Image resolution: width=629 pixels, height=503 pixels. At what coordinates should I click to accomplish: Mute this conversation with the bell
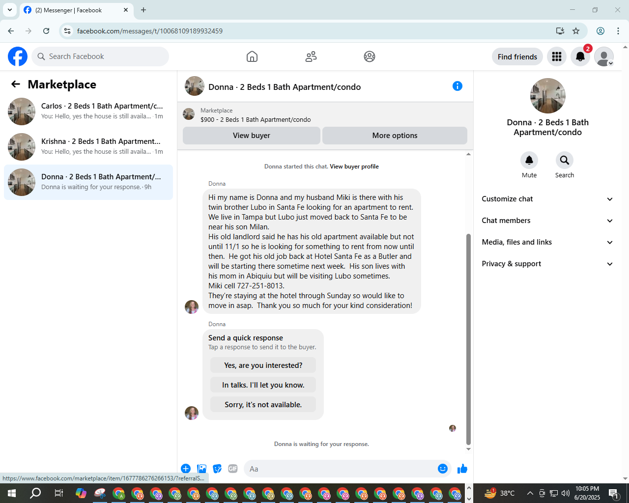click(529, 160)
